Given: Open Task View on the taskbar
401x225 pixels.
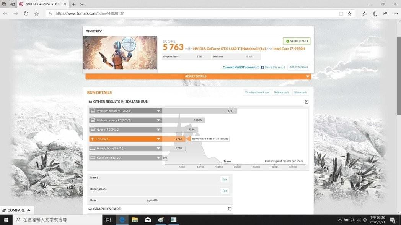Looking at the screenshot, I should (108, 220).
